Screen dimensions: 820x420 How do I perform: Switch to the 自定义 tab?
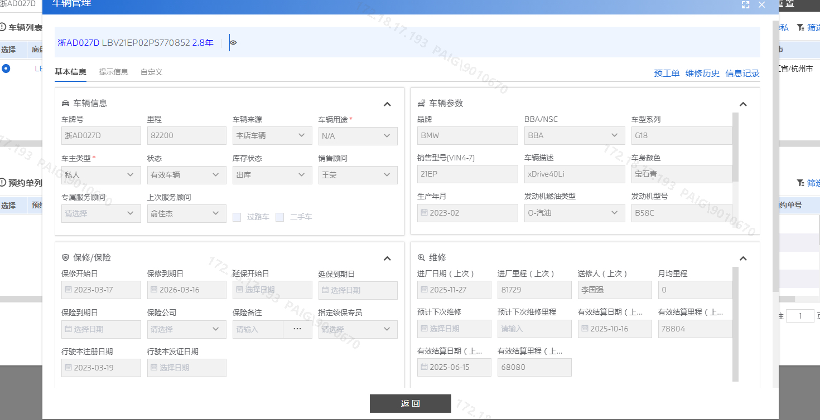coord(151,72)
